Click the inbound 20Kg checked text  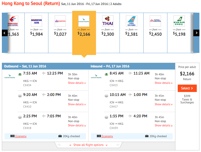(x=158, y=136)
